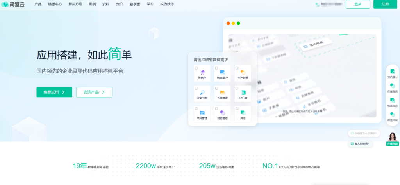
Task: Click the 电话咨询 sidebar icon
Action: [x=392, y=100]
